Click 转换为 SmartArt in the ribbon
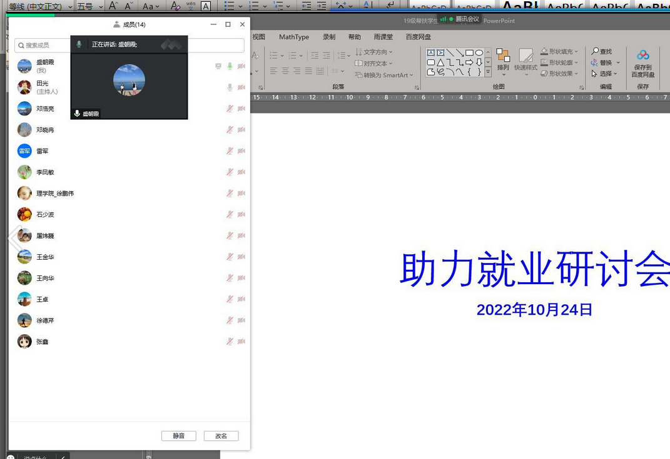The image size is (670, 459). click(x=384, y=75)
